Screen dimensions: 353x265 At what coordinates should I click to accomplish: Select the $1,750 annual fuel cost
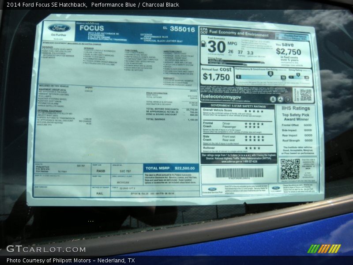(216, 77)
